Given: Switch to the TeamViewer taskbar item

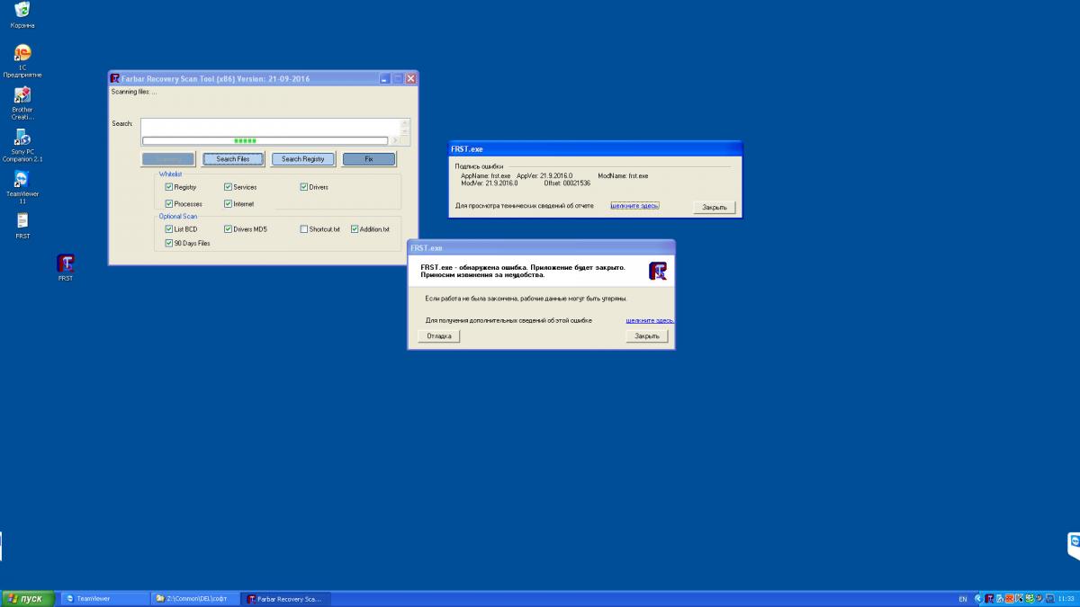Looking at the screenshot, I should pos(106,598).
